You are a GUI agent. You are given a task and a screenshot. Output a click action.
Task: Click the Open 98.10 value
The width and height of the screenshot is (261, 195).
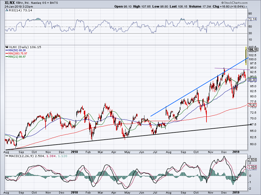click(x=123, y=6)
